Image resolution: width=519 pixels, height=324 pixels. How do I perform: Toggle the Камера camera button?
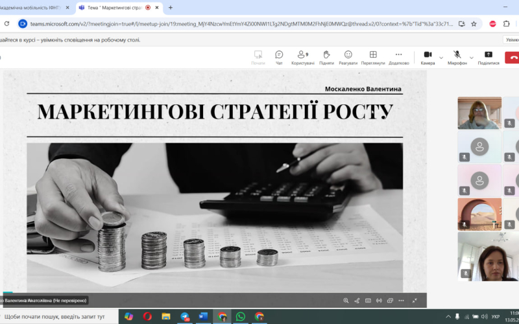click(428, 57)
